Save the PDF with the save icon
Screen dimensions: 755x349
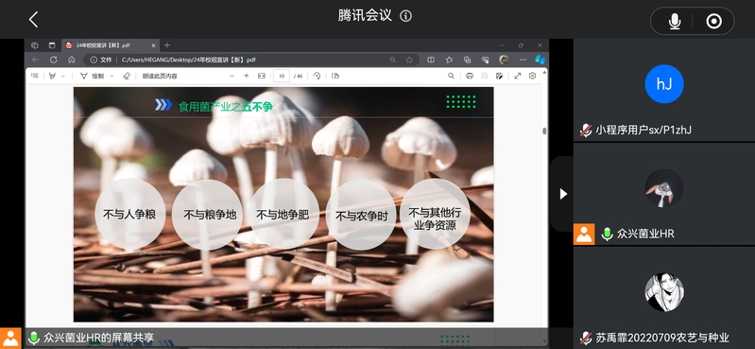point(485,76)
